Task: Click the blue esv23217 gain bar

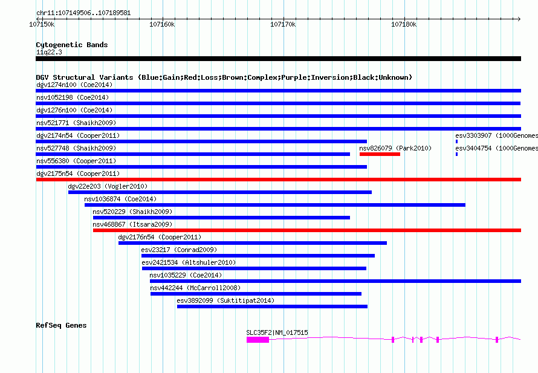Action: (x=258, y=256)
